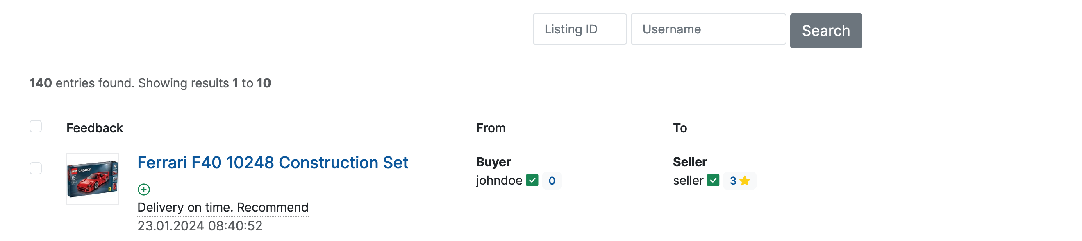This screenshot has height=241, width=1082.
Task: Click the To column header
Action: pos(680,128)
